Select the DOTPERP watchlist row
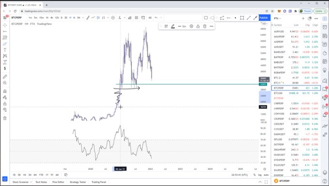Screen dimensions: 329x186 [296, 144]
